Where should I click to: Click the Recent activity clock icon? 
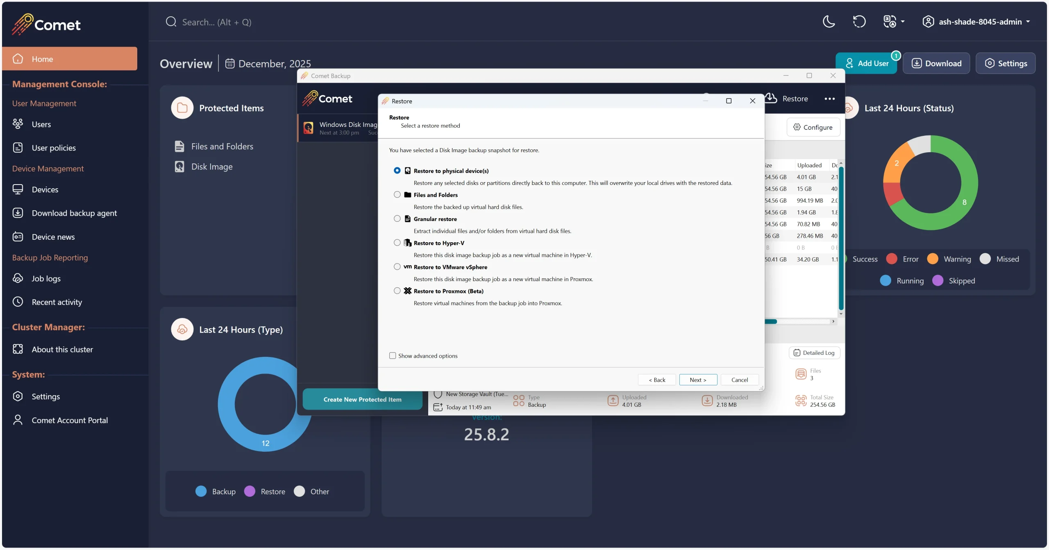pos(18,302)
